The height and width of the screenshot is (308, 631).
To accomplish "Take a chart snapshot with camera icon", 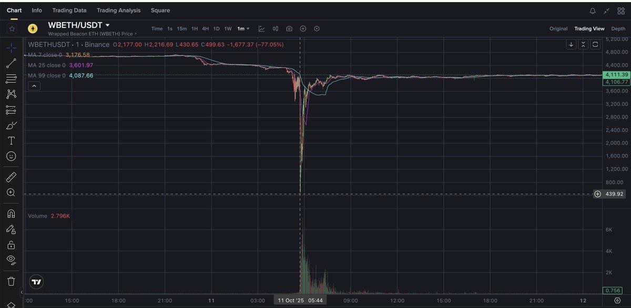I will [x=289, y=28].
